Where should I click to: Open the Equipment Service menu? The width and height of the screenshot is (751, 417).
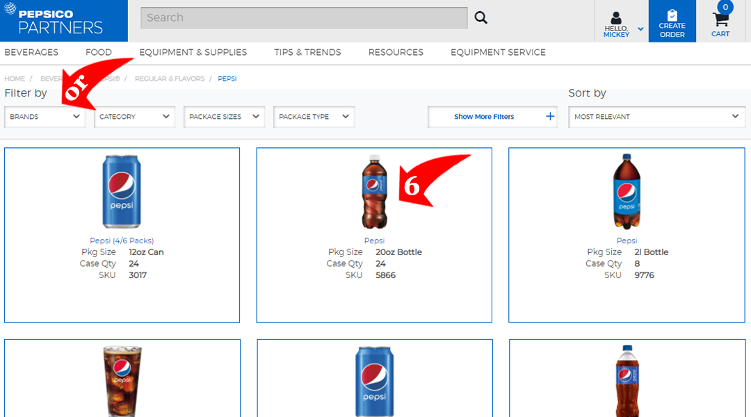point(498,52)
